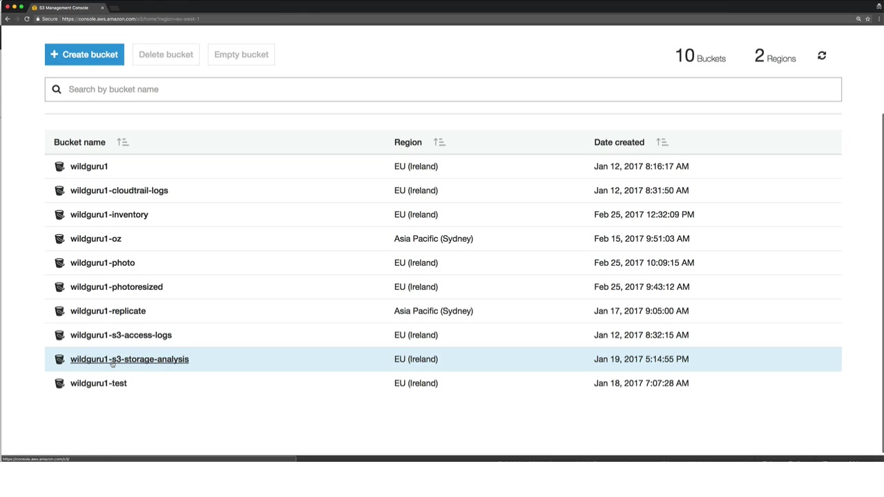The image size is (884, 497).
Task: Focus the Search by bucket name field
Action: coord(443,89)
